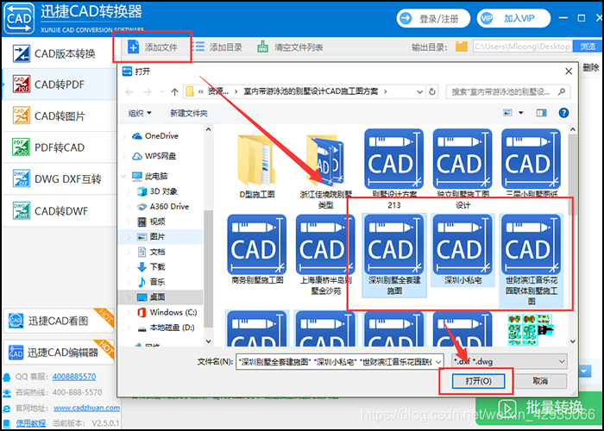Select the 上海康桥半岛别墅金沙苑 CAD file

[x=325, y=254]
